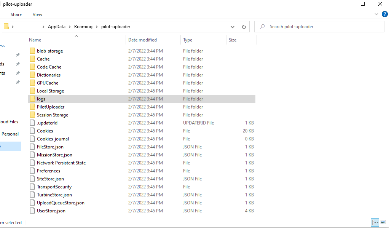Switch to Details view layout icon

(375, 222)
